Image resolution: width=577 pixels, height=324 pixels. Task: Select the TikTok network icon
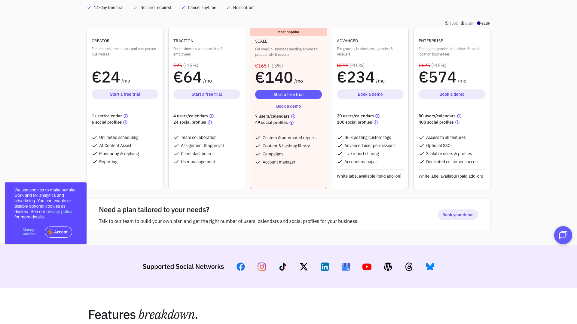pos(282,267)
